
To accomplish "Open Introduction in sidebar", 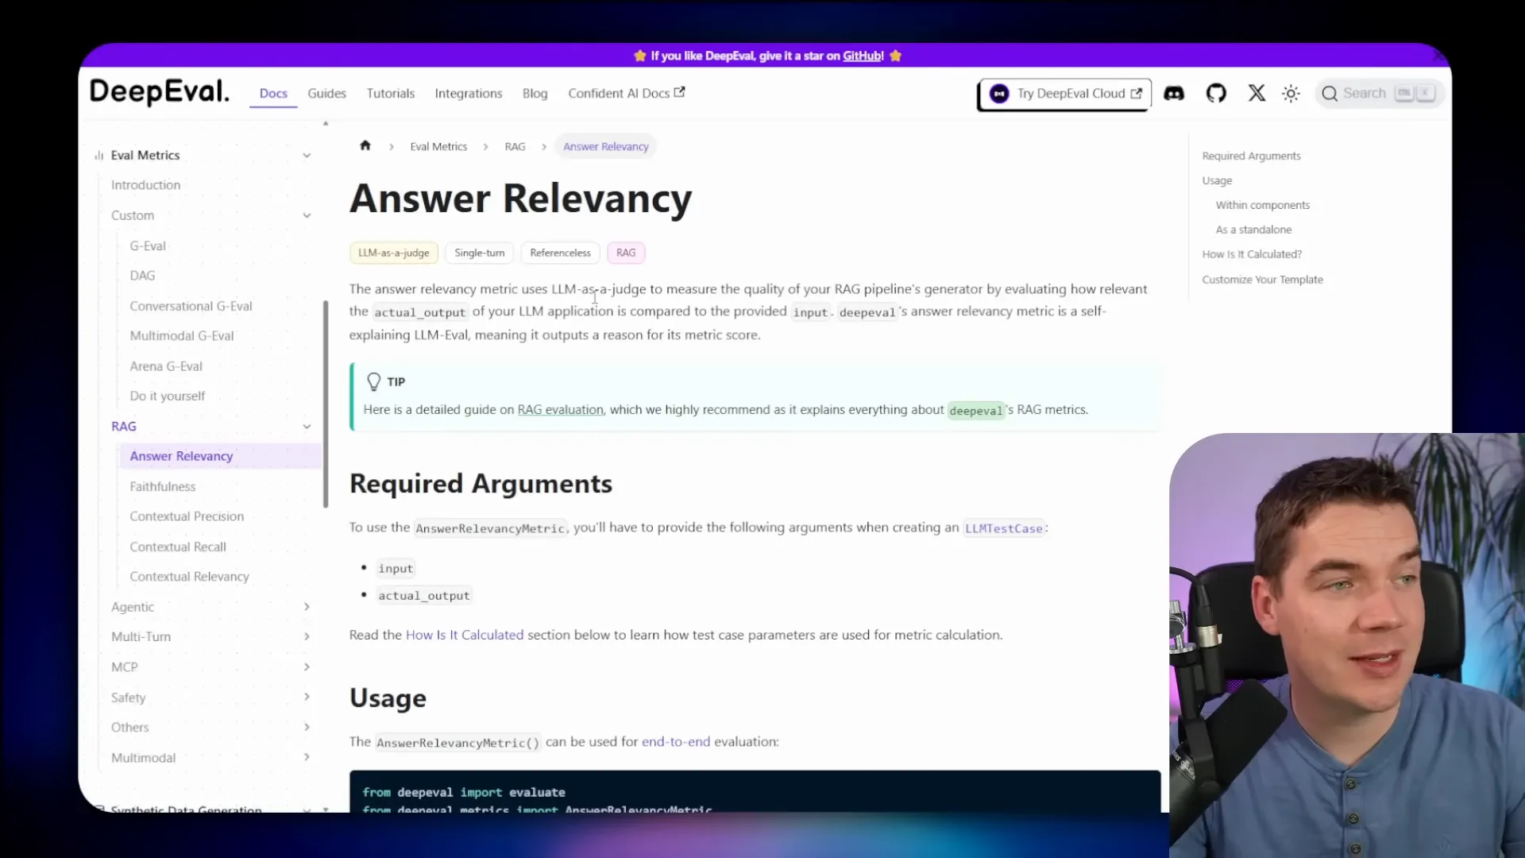I will (145, 185).
